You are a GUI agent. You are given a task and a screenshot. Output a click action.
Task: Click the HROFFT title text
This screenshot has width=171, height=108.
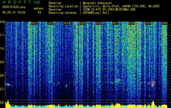pyautogui.click(x=17, y=2)
